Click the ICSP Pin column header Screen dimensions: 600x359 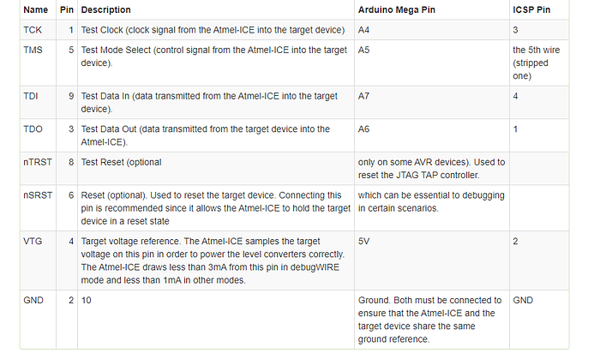click(x=533, y=10)
